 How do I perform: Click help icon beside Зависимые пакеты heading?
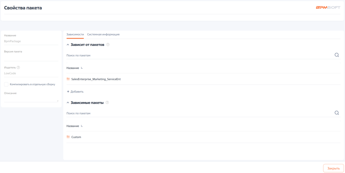107,103
